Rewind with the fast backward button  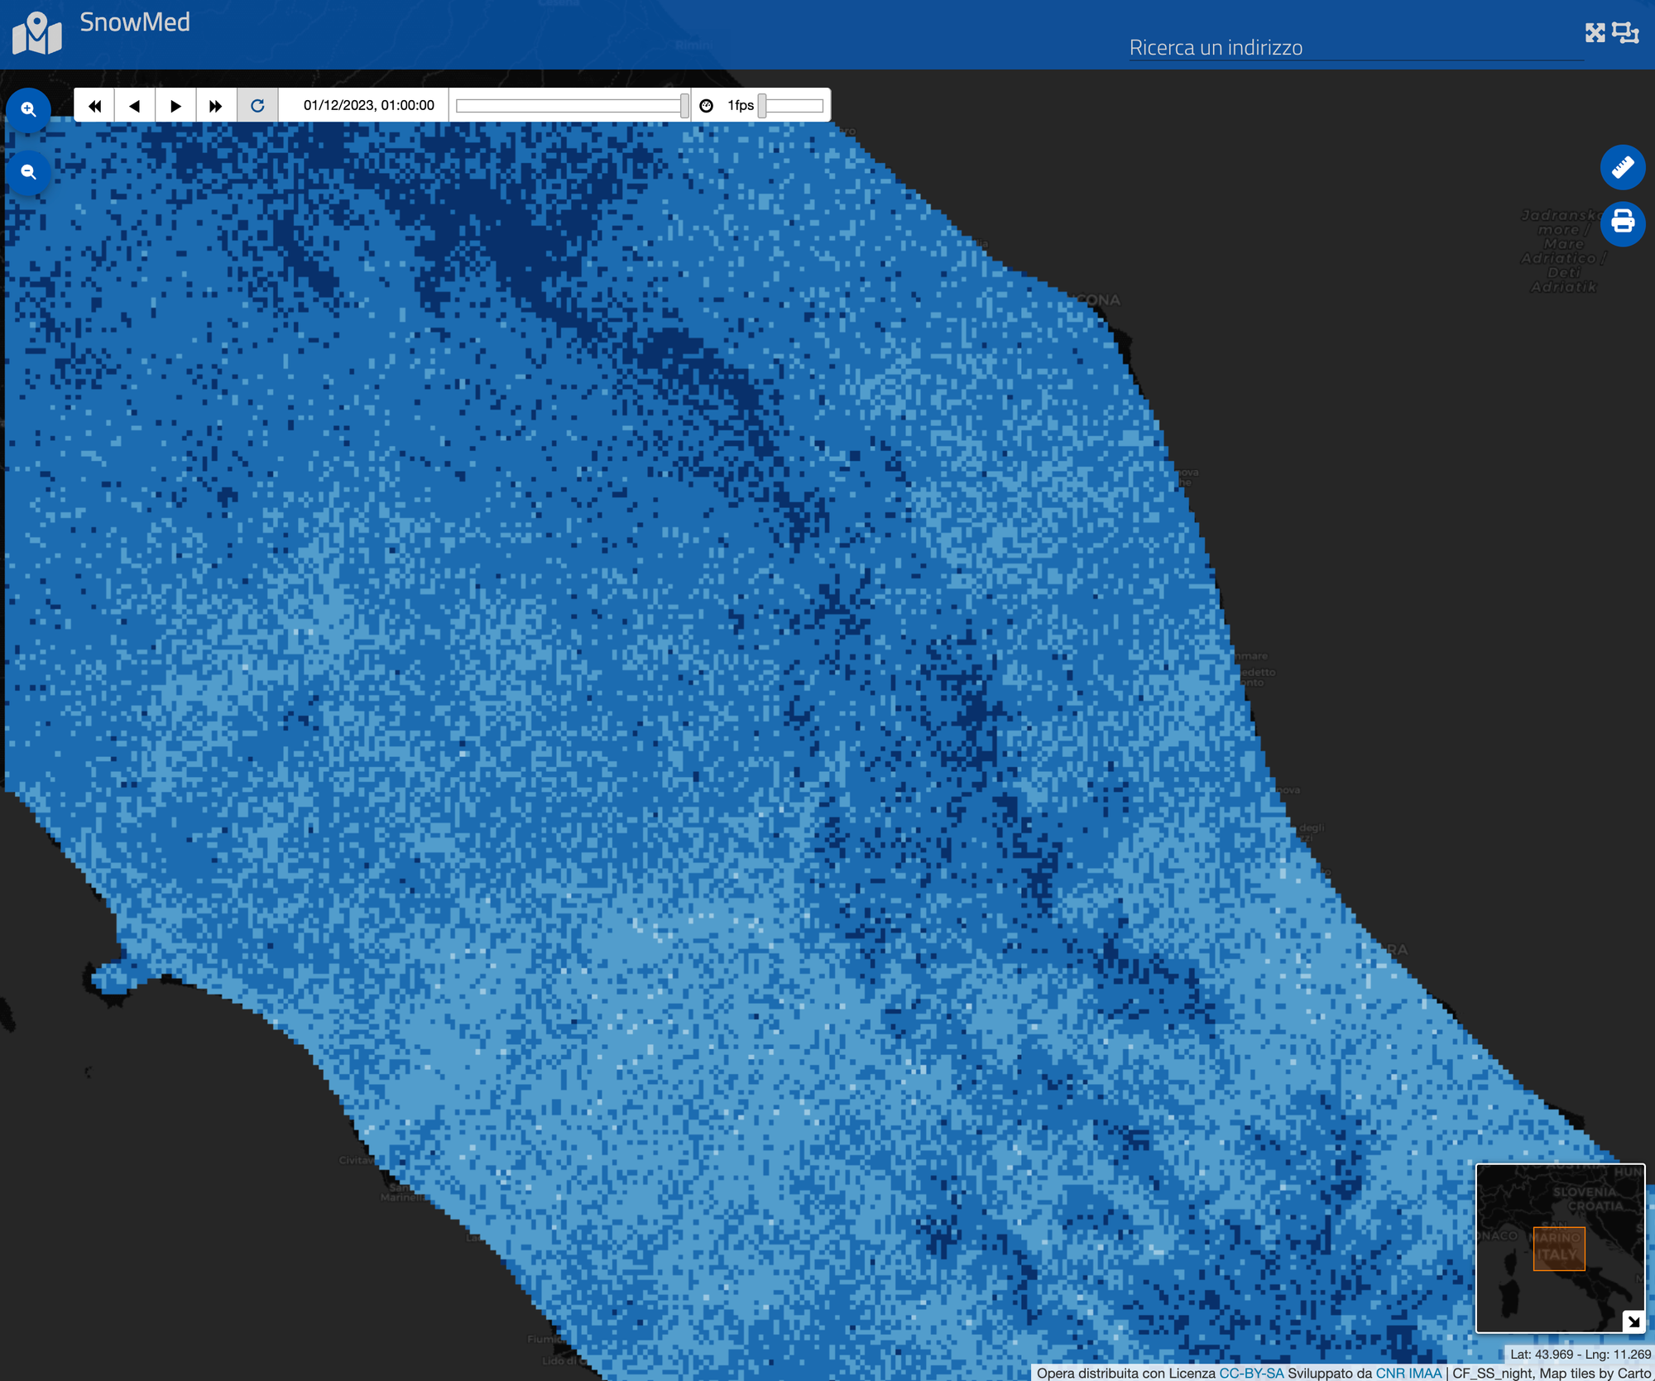coord(95,106)
